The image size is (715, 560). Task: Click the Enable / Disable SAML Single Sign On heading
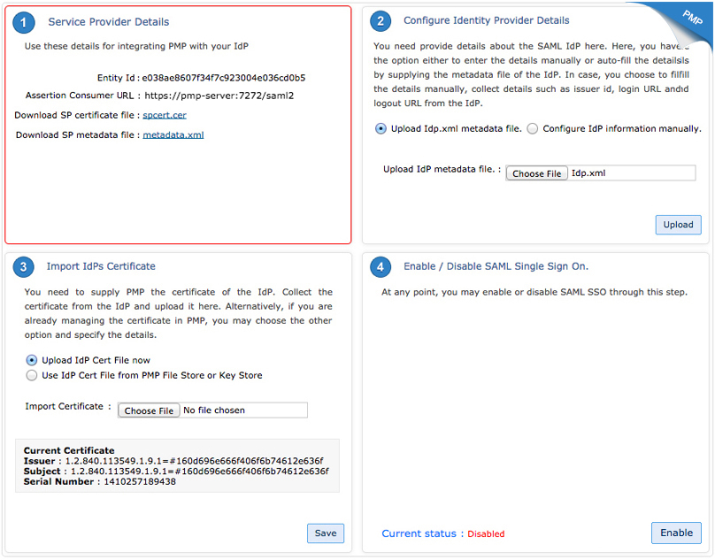click(x=496, y=266)
